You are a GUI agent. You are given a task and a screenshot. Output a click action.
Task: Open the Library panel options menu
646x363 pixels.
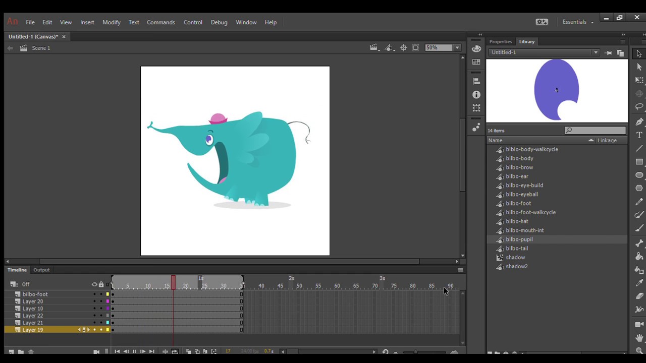click(x=623, y=42)
